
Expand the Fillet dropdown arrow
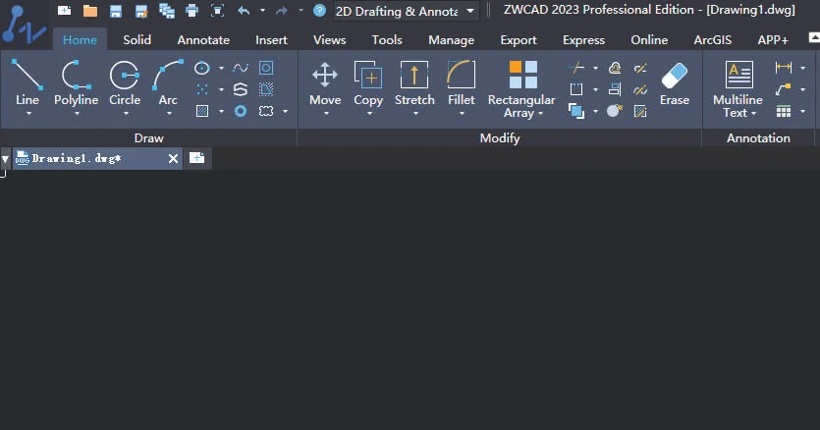tap(462, 113)
